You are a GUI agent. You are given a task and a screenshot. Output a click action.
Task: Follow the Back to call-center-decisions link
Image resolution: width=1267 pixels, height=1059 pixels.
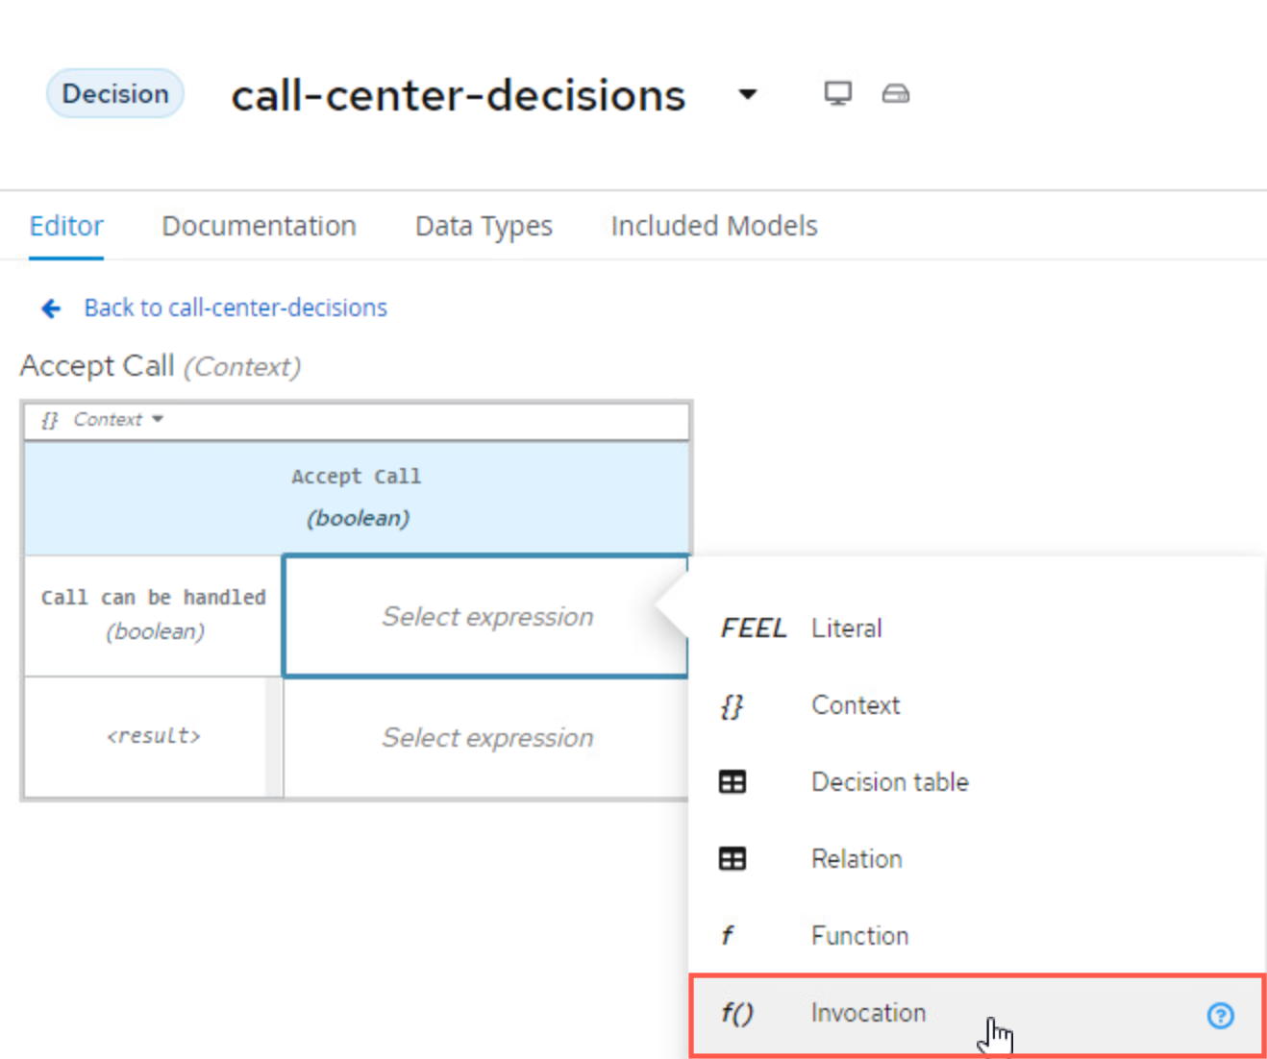[236, 308]
